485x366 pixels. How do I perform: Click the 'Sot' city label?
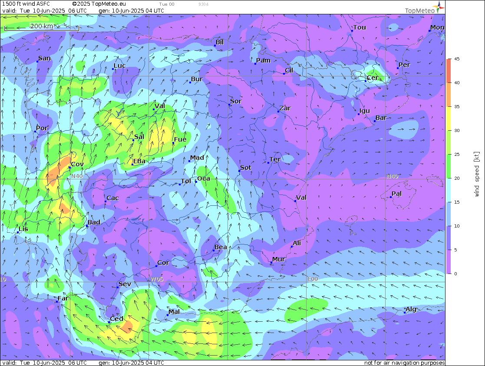click(x=246, y=168)
